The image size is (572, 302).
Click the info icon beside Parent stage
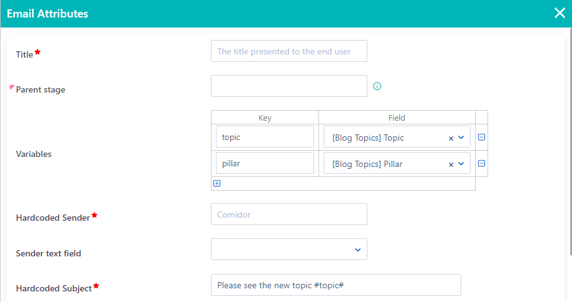377,86
